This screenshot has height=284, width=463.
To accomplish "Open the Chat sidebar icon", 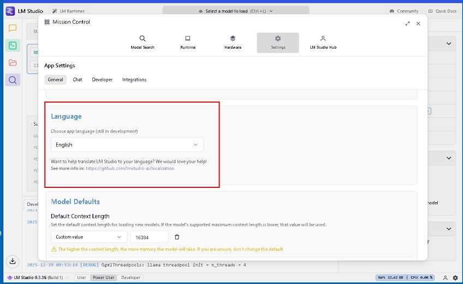I will 13,28.
